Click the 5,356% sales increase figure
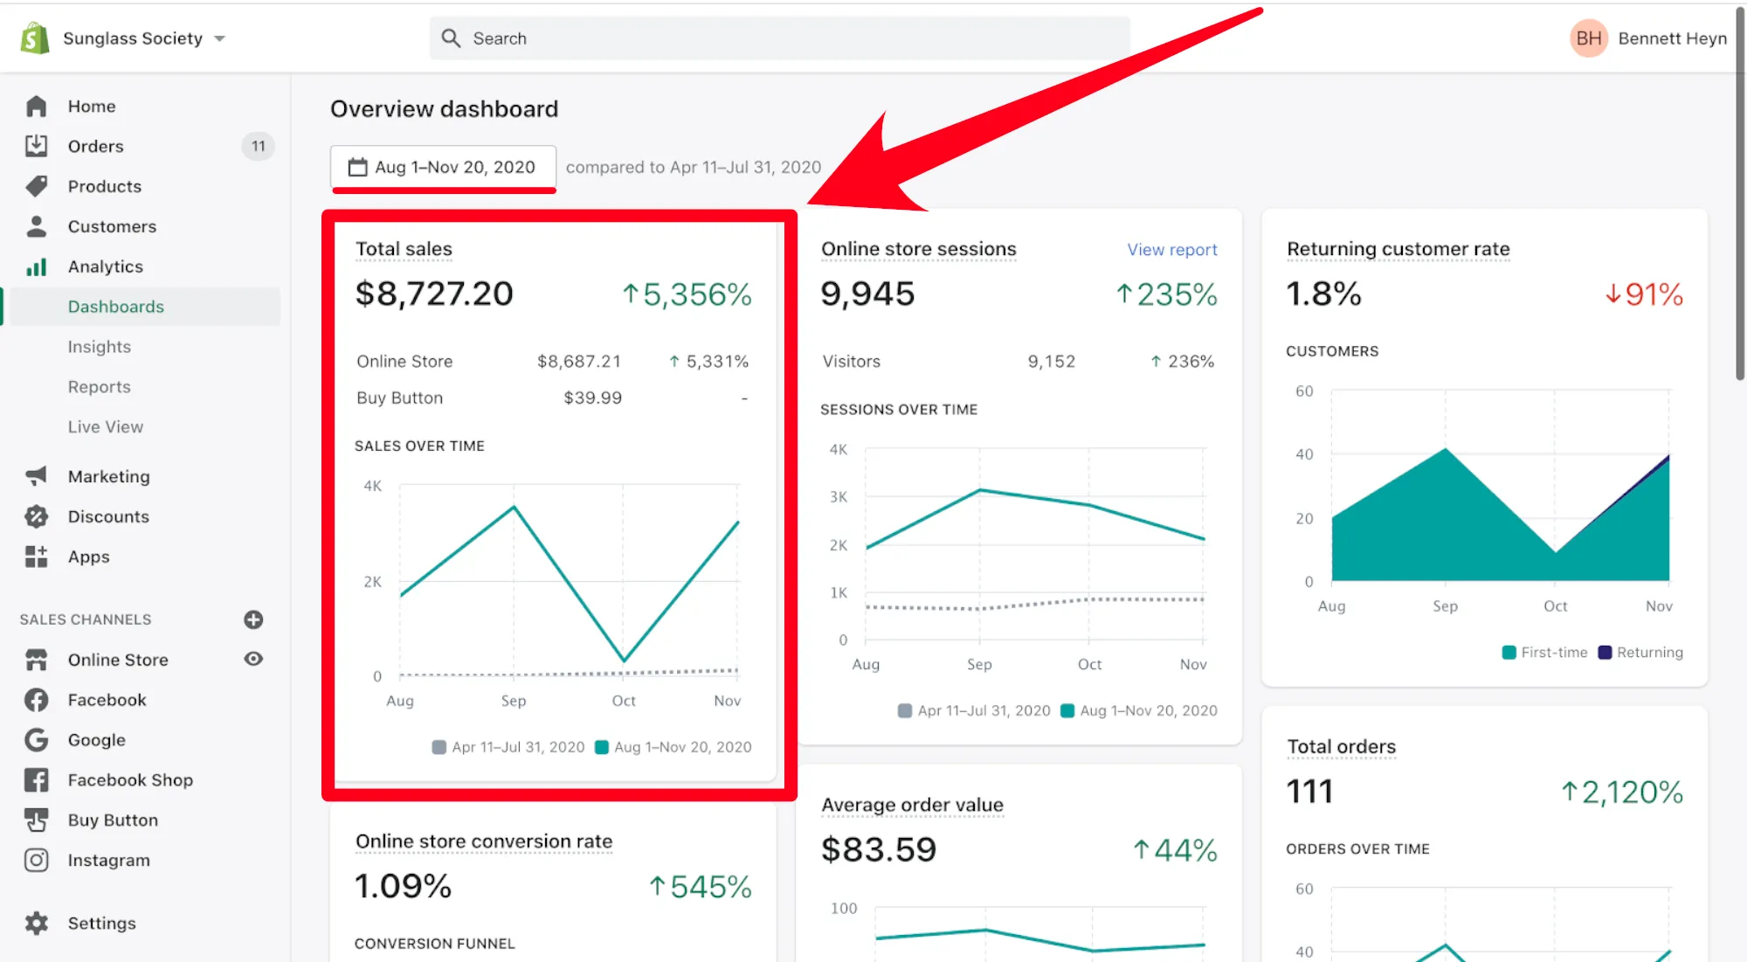 (687, 294)
